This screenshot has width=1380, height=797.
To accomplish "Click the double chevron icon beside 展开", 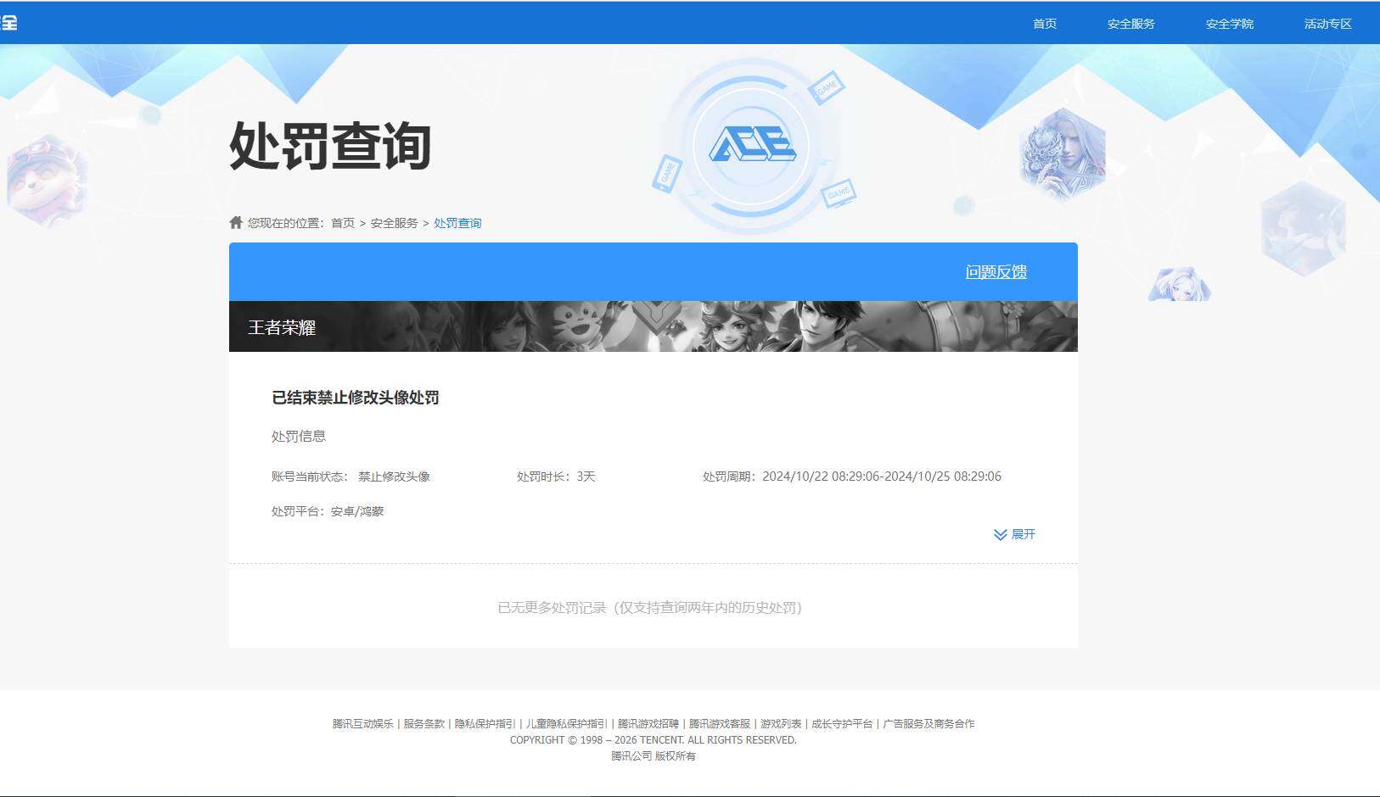I will 1001,534.
